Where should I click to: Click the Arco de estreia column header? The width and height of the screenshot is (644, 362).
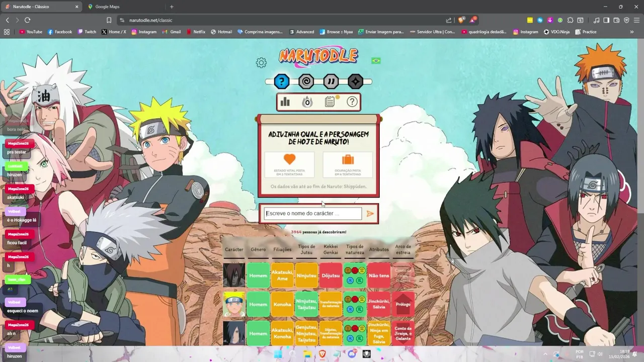pyautogui.click(x=403, y=249)
